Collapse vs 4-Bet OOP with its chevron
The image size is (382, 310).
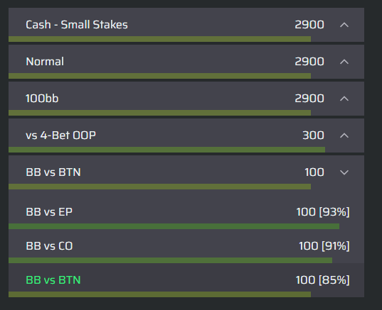coord(344,135)
